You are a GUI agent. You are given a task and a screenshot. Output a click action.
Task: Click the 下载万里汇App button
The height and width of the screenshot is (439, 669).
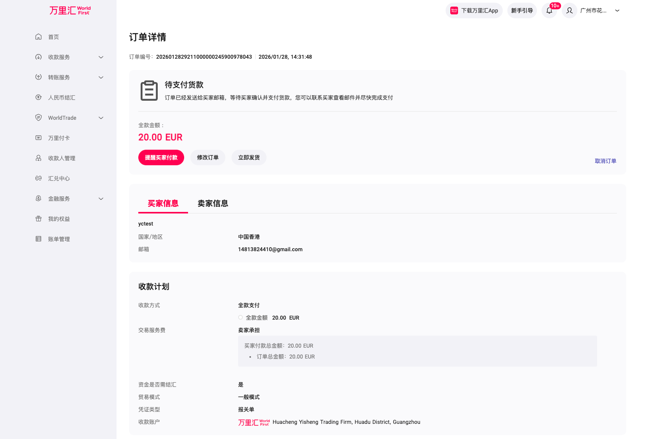pyautogui.click(x=474, y=11)
